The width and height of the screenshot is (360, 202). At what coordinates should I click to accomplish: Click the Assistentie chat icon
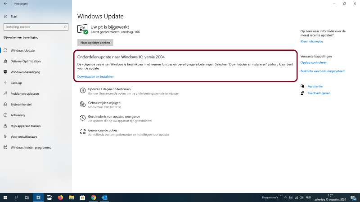(302, 86)
